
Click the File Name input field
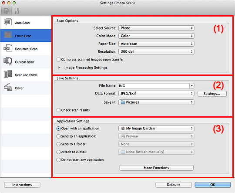click(154, 86)
